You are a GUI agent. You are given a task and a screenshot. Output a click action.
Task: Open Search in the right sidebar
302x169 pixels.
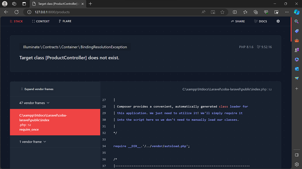pyautogui.click(x=296, y=22)
